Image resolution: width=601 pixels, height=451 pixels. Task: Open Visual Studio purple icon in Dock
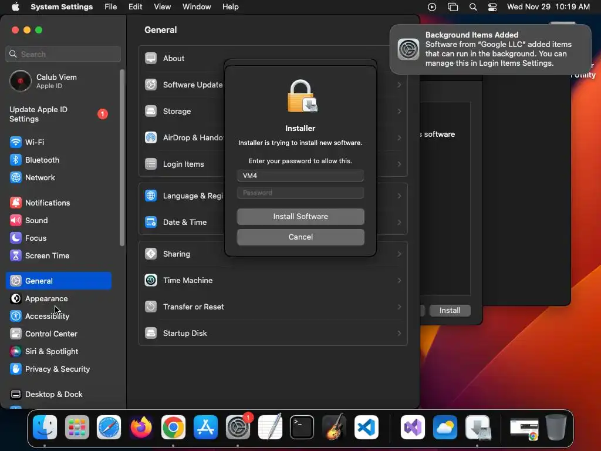(413, 427)
